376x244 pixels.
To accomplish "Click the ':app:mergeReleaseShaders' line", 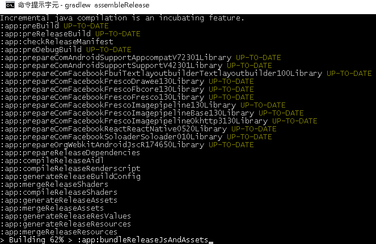I will pyautogui.click(x=54, y=185).
